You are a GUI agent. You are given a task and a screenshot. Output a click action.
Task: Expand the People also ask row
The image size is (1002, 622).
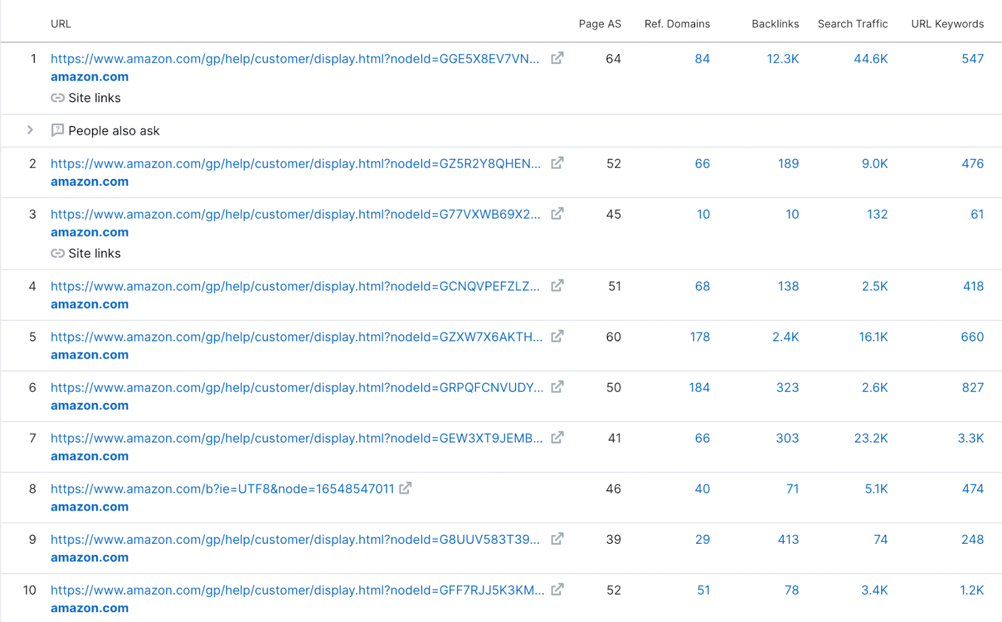point(30,130)
